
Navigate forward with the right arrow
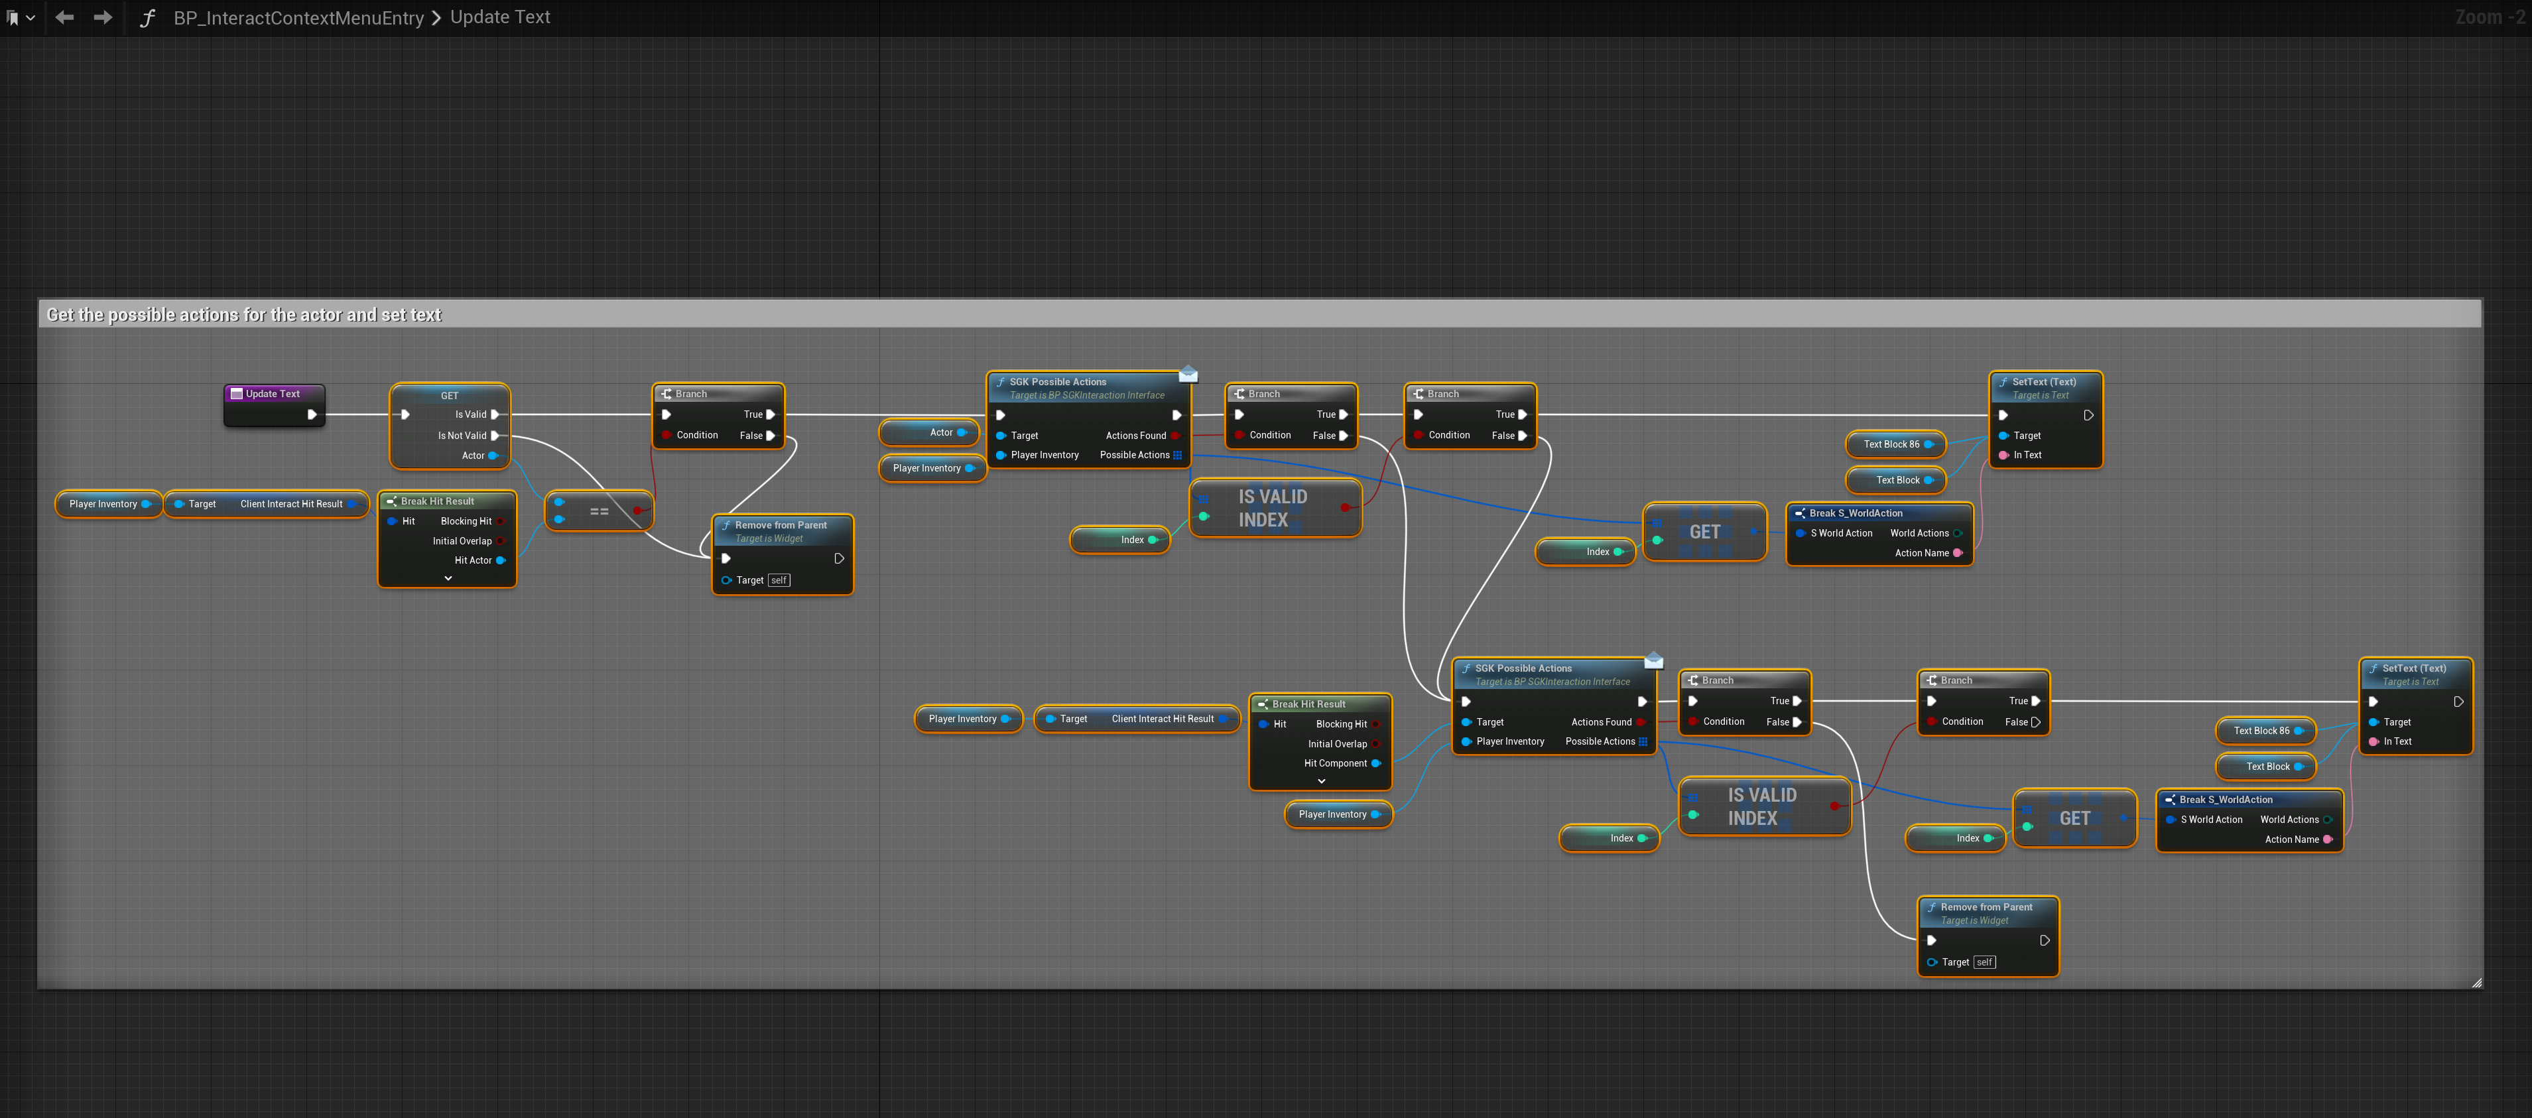click(102, 18)
